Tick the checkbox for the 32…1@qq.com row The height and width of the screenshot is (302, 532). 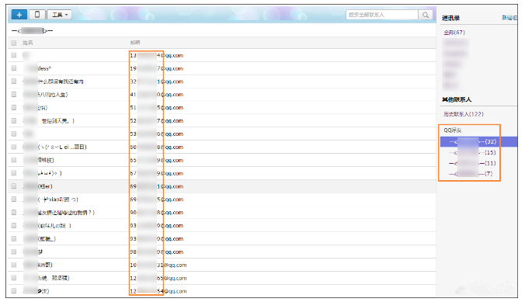[x=13, y=81]
